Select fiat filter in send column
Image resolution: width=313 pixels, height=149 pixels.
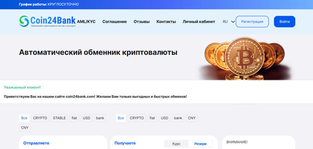(x=74, y=118)
